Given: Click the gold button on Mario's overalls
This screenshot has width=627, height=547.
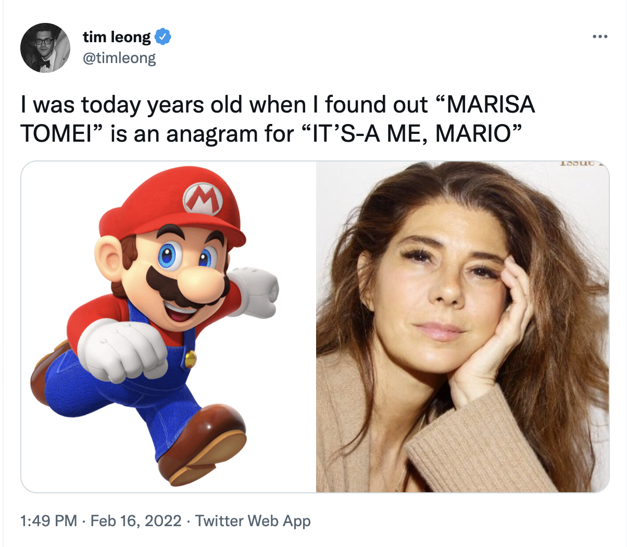Looking at the screenshot, I should coord(191,358).
